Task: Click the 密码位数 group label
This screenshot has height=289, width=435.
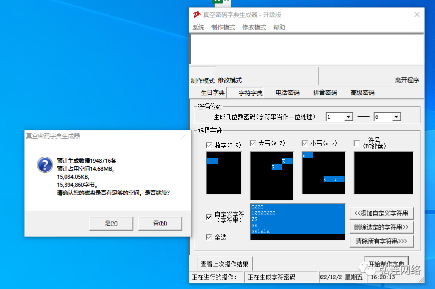Action: click(210, 106)
